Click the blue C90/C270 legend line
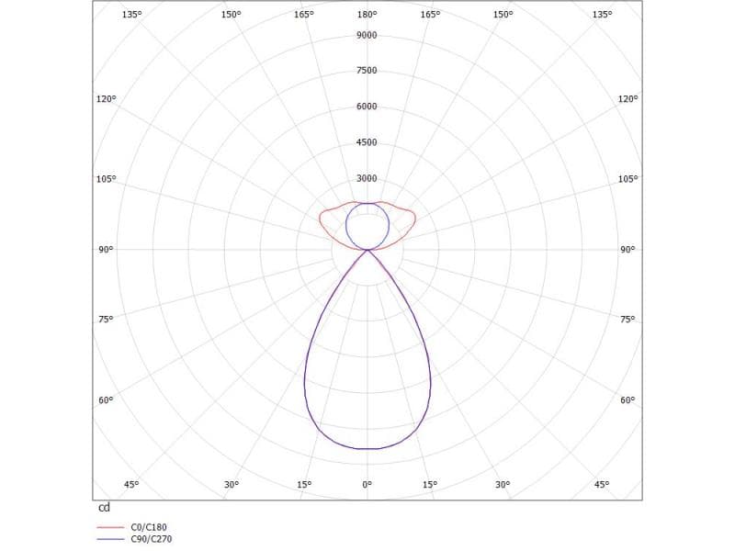This screenshot has height=551, width=735. click(109, 539)
